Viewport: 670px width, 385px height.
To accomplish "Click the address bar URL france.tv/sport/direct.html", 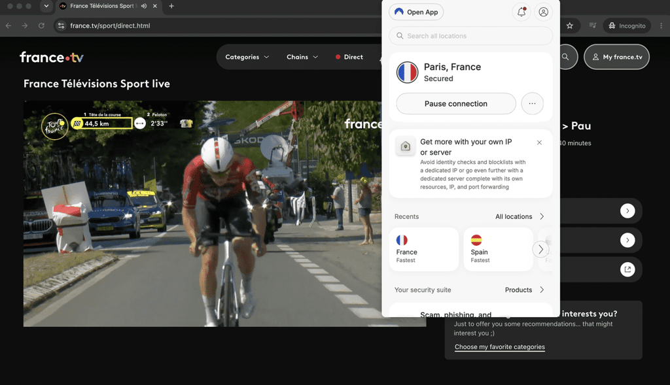I will 110,25.
